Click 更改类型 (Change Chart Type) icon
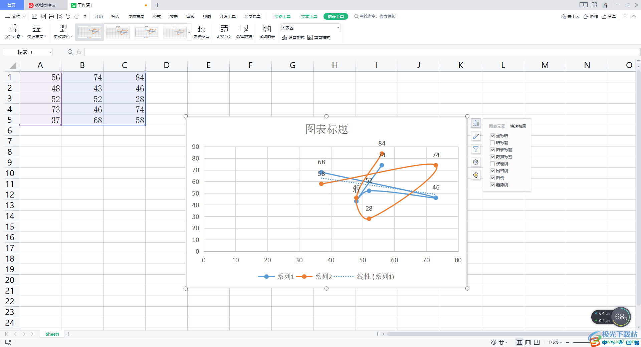Screen dimensions: 641x347 (201, 32)
